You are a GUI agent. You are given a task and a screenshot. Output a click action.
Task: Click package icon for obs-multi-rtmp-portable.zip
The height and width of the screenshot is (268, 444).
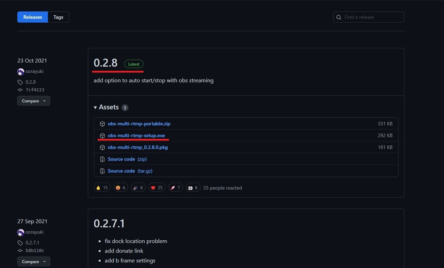[102, 124]
